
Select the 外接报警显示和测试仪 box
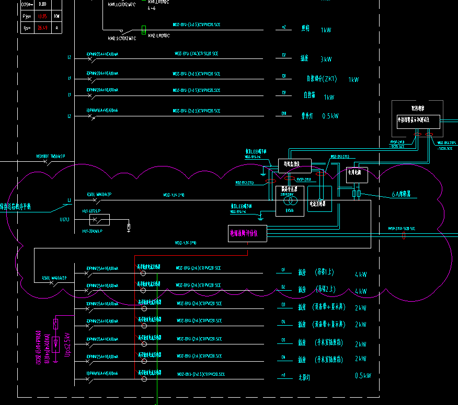(x=418, y=122)
